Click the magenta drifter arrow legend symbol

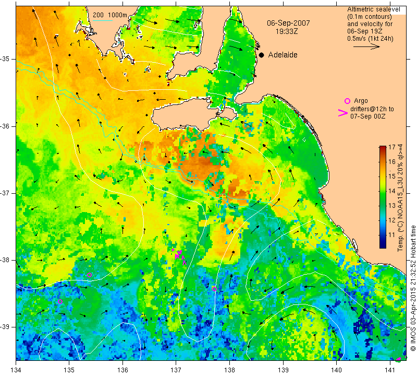click(343, 113)
